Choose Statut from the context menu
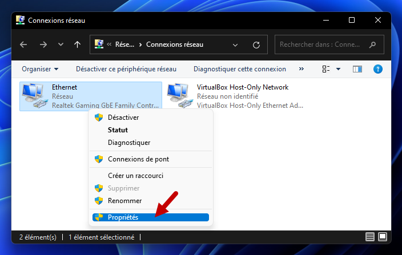Image resolution: width=402 pixels, height=255 pixels. [151, 130]
